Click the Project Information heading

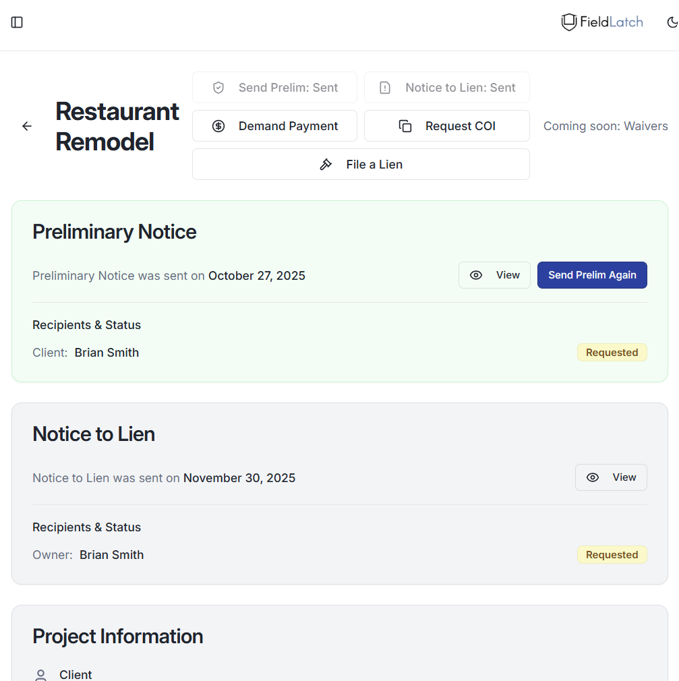[118, 636]
